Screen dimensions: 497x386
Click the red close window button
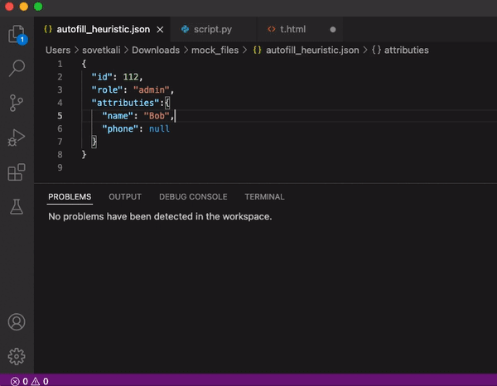click(9, 7)
